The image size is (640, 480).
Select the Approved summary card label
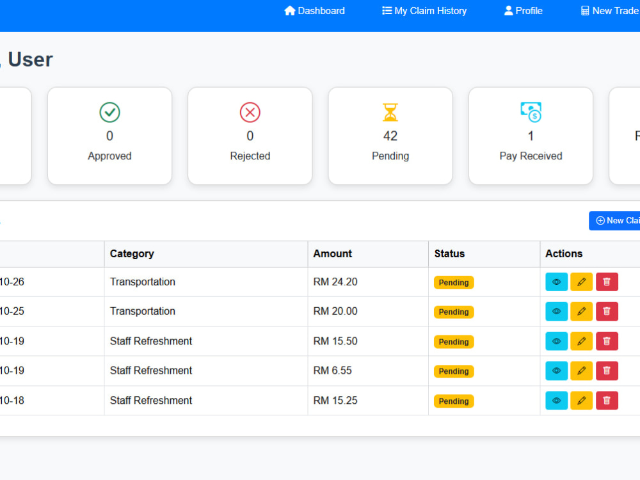(x=110, y=156)
